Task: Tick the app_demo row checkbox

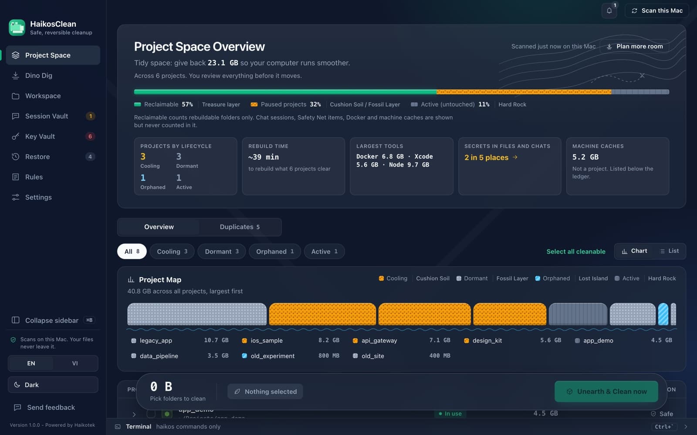Action: [x=151, y=414]
